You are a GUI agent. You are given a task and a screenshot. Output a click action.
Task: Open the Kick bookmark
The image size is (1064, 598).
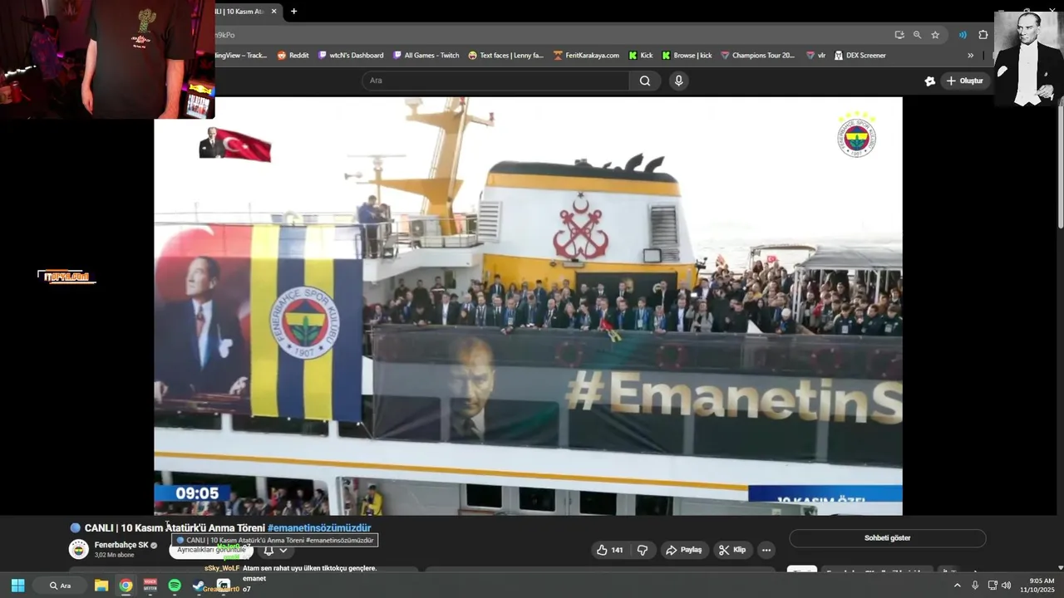641,56
